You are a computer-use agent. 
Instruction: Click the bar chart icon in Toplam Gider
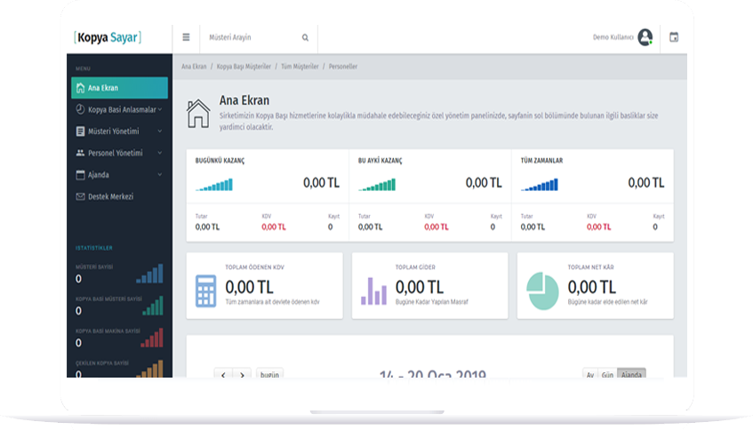(373, 290)
